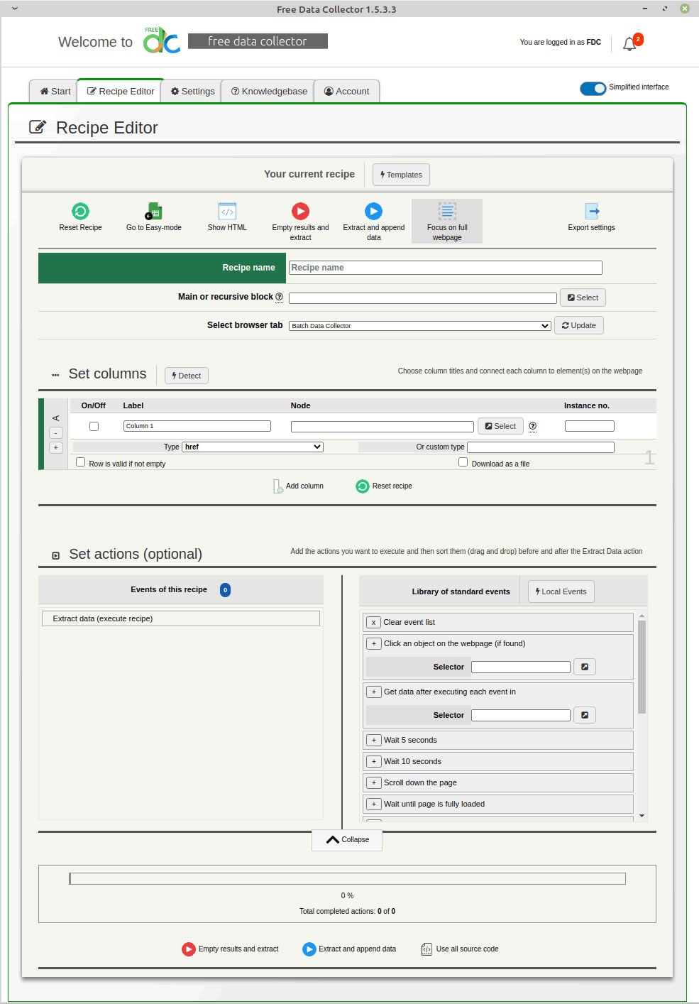Click Empty results and extract toolbar icon
The width and height of the screenshot is (699, 1004).
pos(300,212)
